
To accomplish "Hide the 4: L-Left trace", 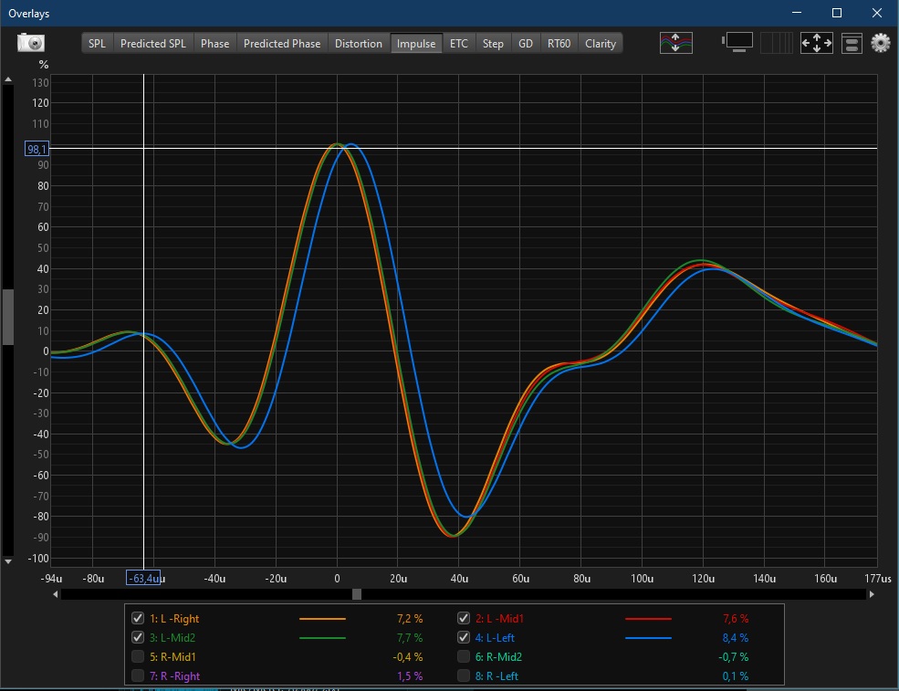I will point(464,637).
